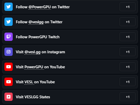Claim +1 for following @PowerGPU on Twitter
The height and width of the screenshot is (105, 140).
pos(128,7)
